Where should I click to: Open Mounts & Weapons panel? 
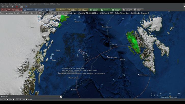coord(94,10)
